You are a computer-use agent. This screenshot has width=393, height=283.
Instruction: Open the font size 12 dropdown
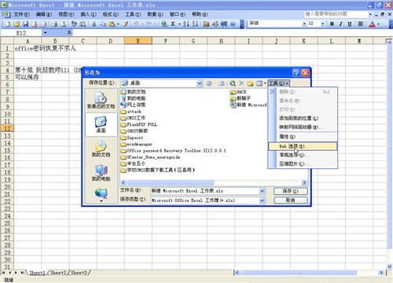coord(322,24)
